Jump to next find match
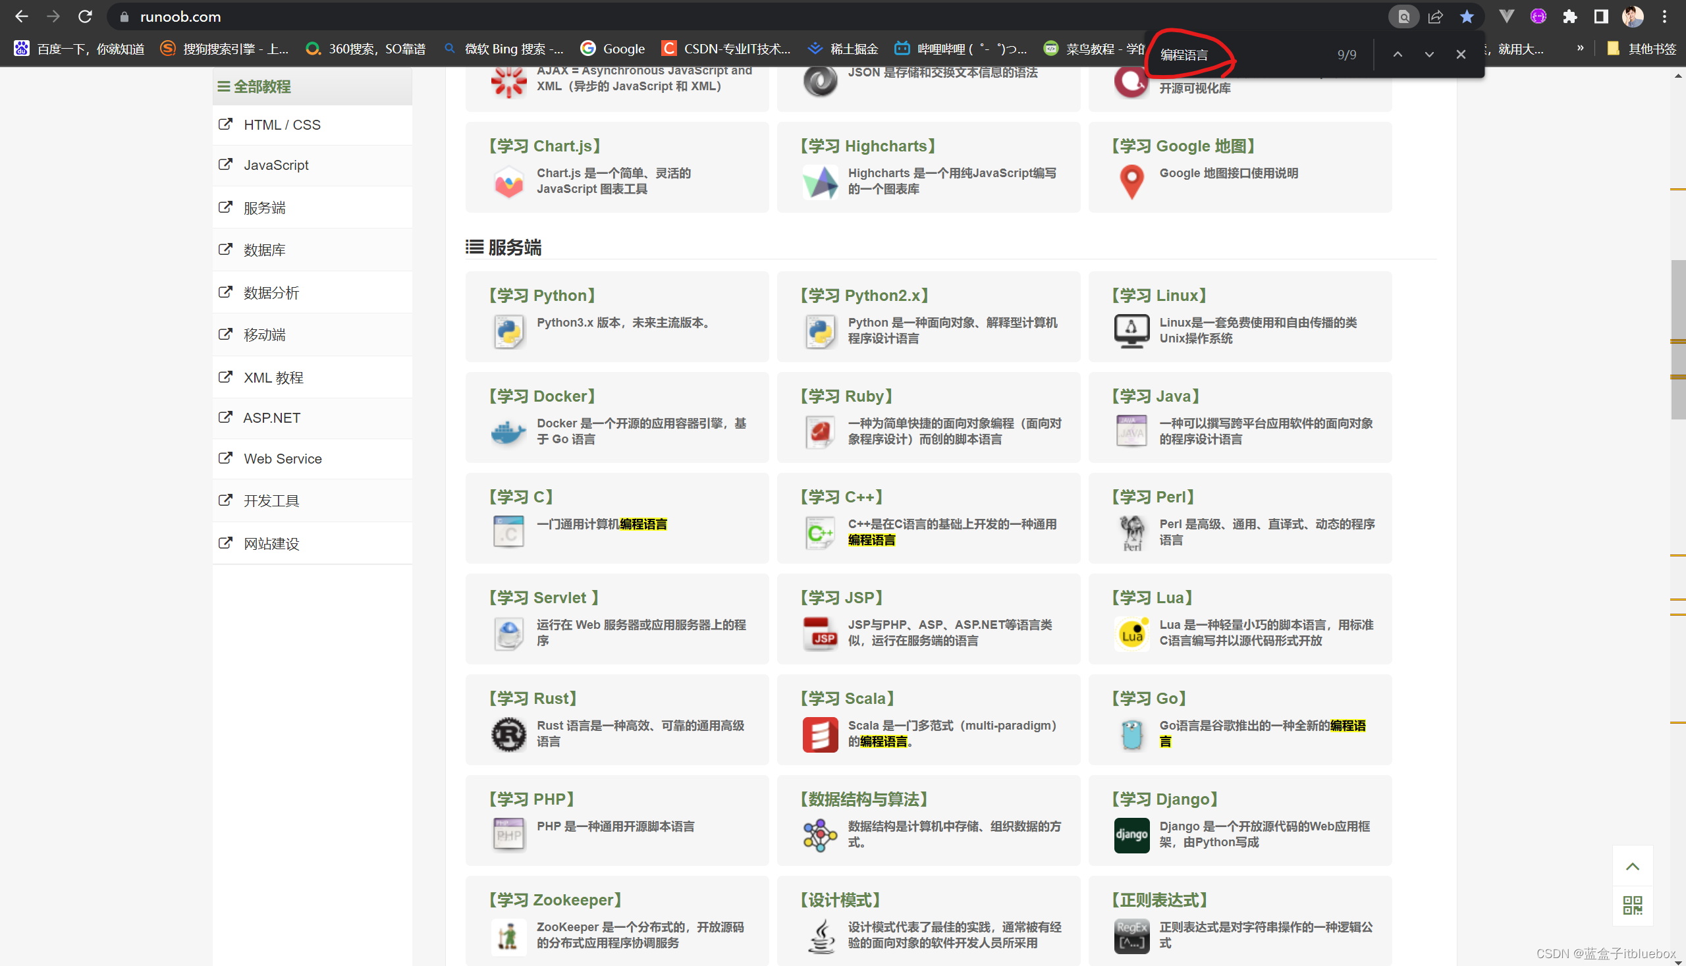Image resolution: width=1686 pixels, height=966 pixels. [1429, 55]
